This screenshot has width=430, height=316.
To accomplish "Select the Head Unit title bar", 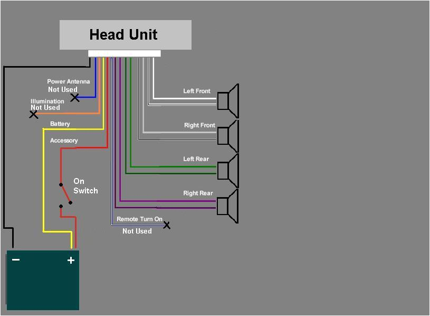I will [x=125, y=35].
